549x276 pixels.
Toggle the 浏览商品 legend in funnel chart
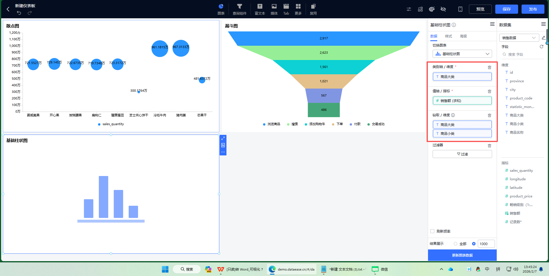pos(272,124)
